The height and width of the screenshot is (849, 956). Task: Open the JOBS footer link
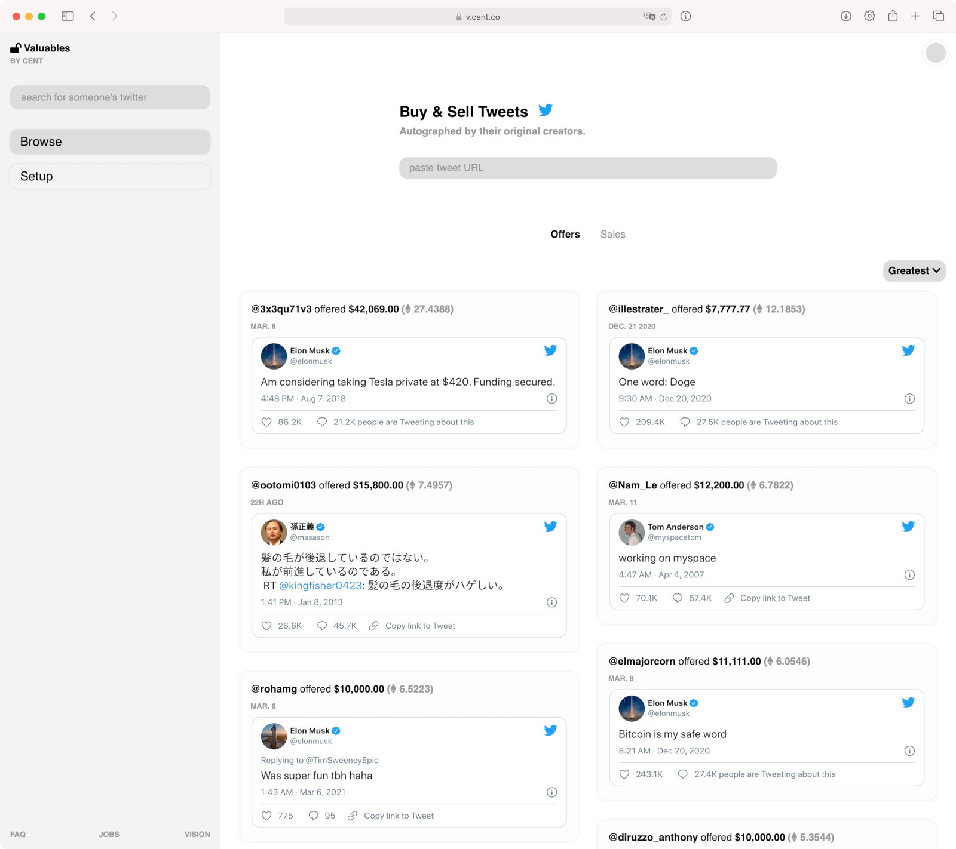pyautogui.click(x=109, y=834)
